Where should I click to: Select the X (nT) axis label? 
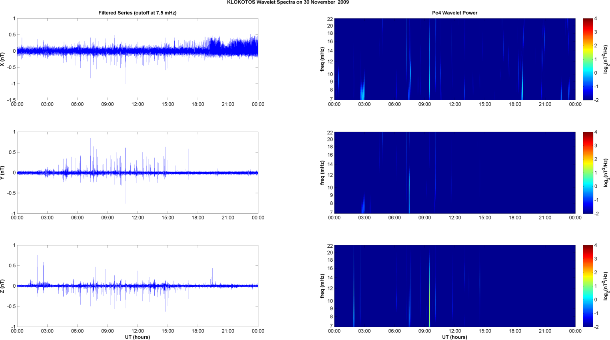(x=3, y=59)
